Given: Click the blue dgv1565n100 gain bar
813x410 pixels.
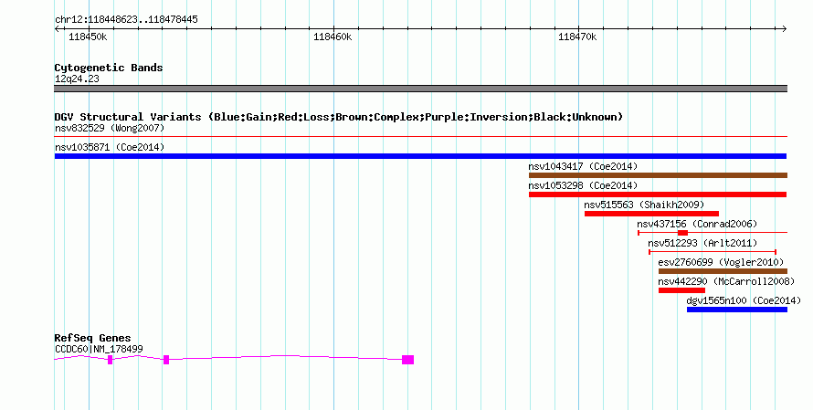Looking at the screenshot, I should (737, 310).
